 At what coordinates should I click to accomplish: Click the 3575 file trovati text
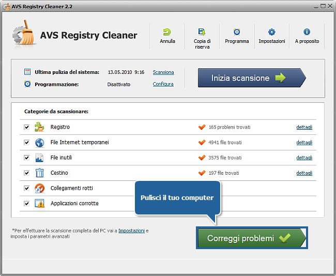[225, 158]
